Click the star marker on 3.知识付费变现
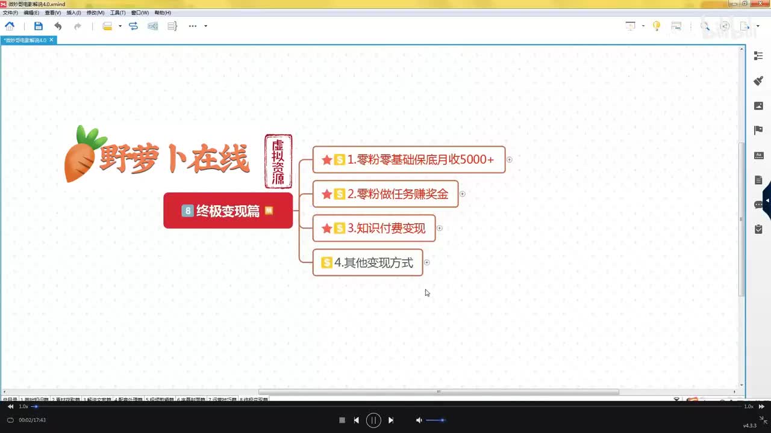771x433 pixels. click(327, 229)
